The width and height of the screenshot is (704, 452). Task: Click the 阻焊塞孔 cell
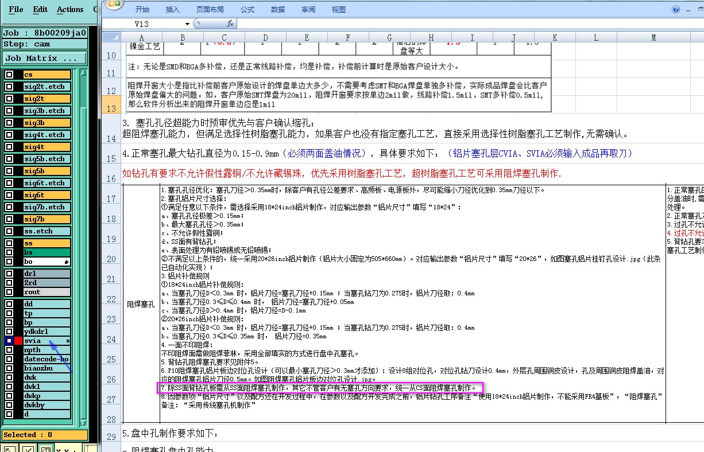141,305
